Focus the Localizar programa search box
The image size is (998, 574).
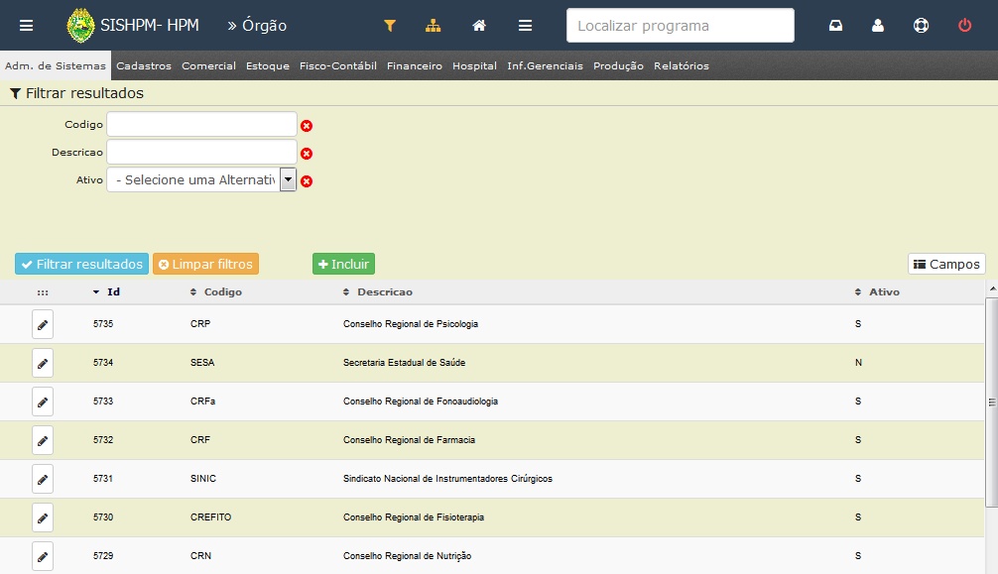(x=681, y=26)
